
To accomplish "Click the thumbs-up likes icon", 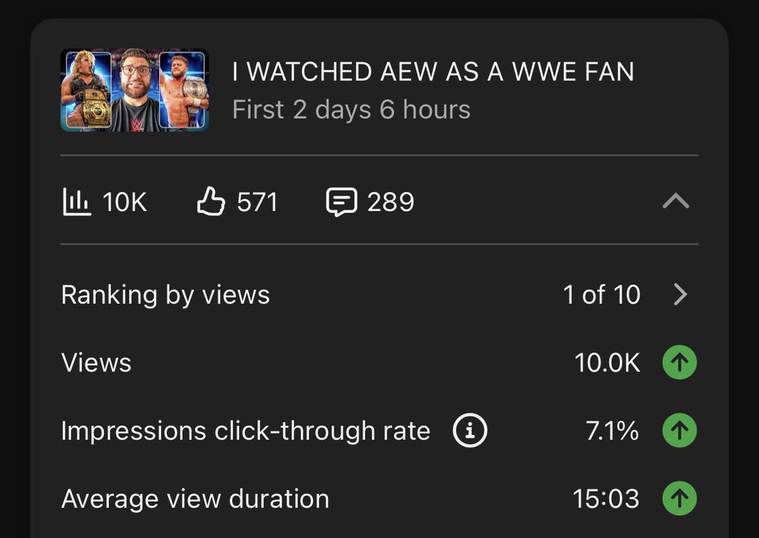I will pos(211,202).
